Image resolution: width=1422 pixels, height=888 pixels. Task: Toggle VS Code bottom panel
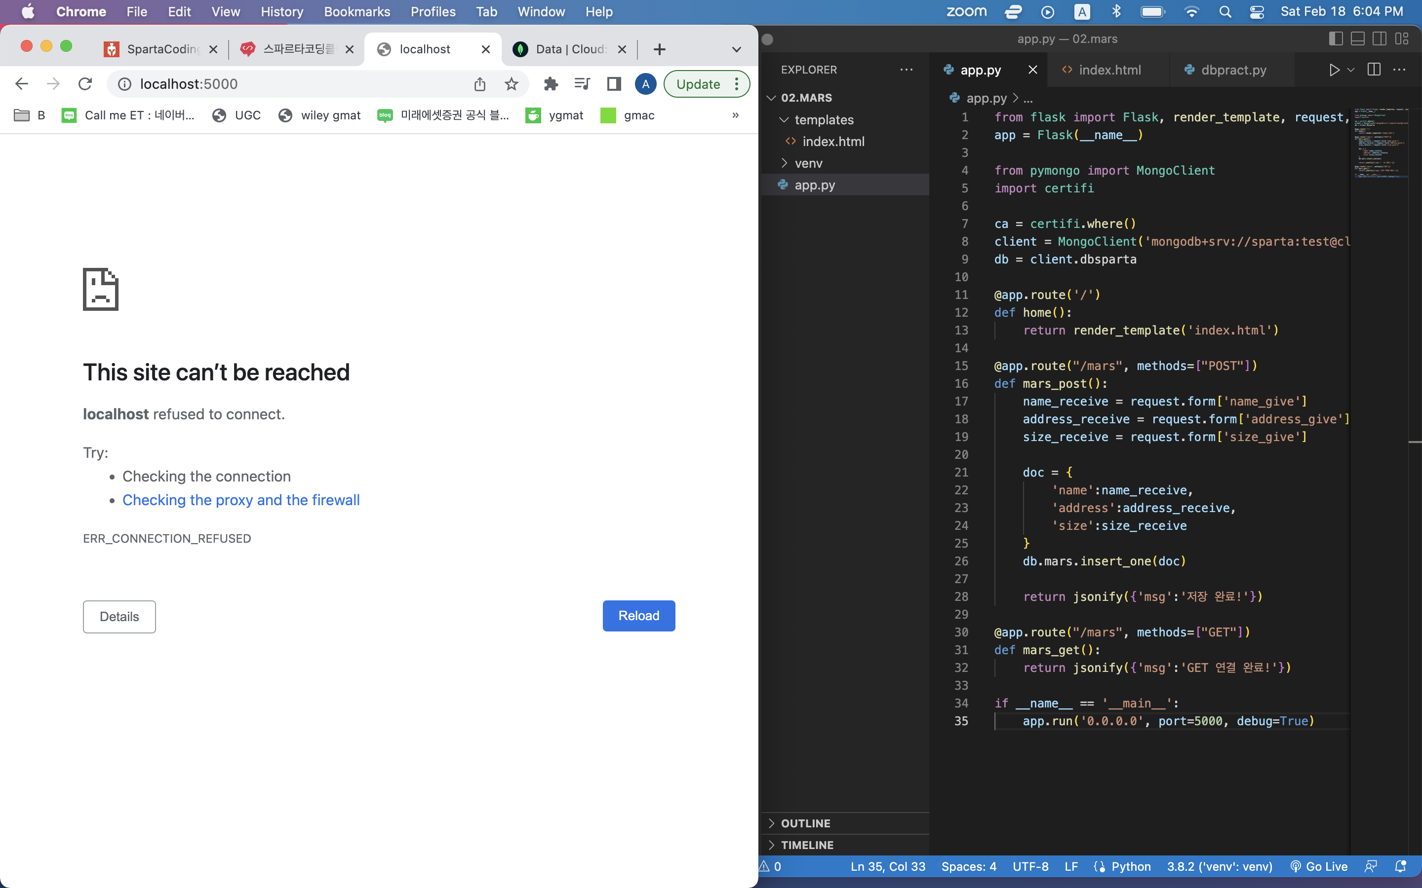pyautogui.click(x=1357, y=39)
